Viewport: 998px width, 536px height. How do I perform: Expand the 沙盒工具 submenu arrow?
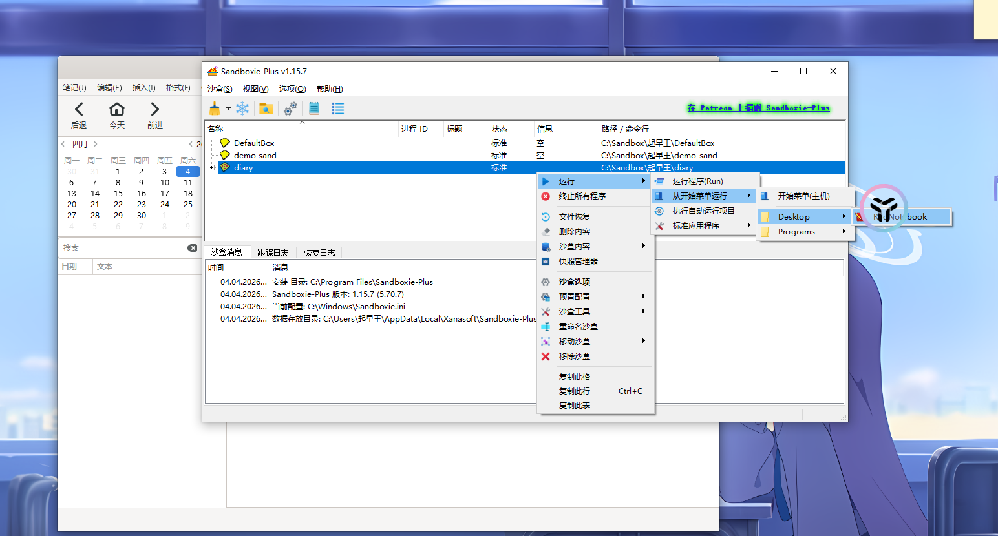[644, 311]
